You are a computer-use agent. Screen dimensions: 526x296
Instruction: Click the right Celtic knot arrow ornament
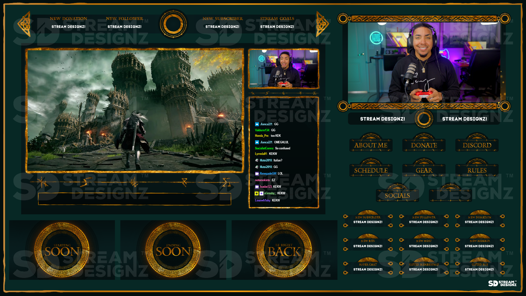[322, 24]
